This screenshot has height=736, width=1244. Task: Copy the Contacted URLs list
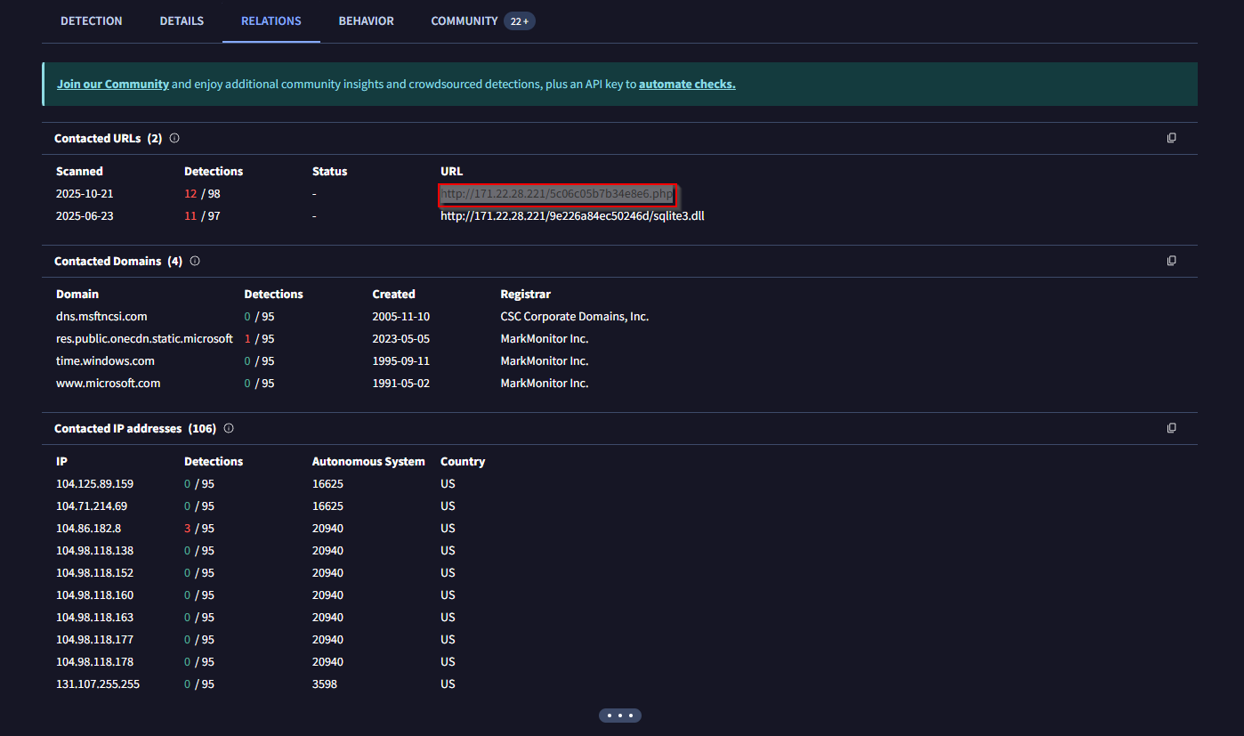(1171, 138)
